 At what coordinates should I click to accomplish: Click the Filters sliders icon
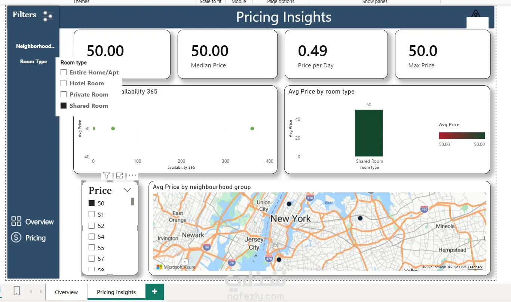pyautogui.click(x=48, y=16)
